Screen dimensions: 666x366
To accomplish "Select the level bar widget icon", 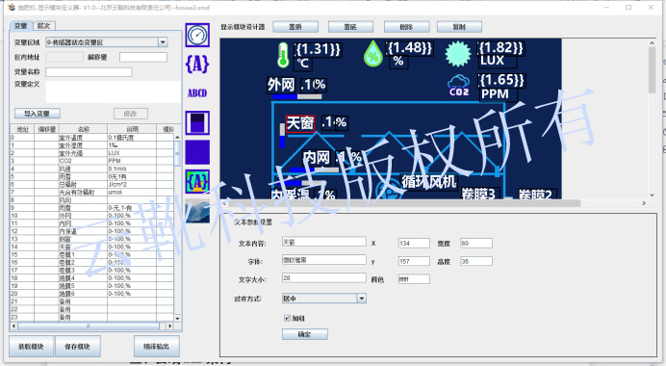I will point(197,123).
